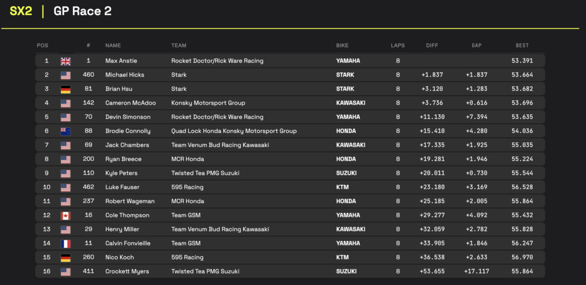586x285 pixels.
Task: Select rider name Henry Miller
Action: click(123, 229)
